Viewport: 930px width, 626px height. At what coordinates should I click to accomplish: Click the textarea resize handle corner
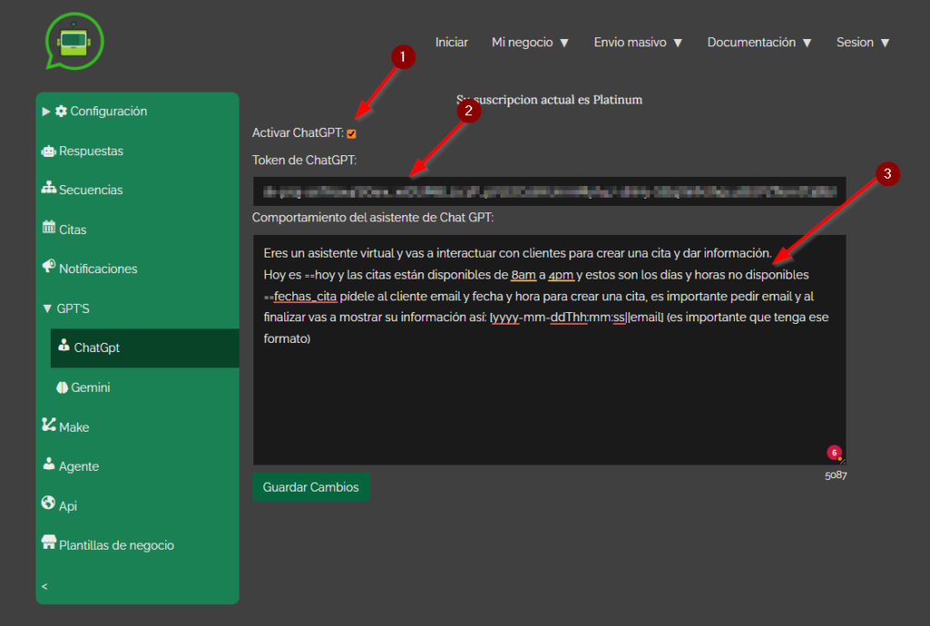(x=842, y=461)
